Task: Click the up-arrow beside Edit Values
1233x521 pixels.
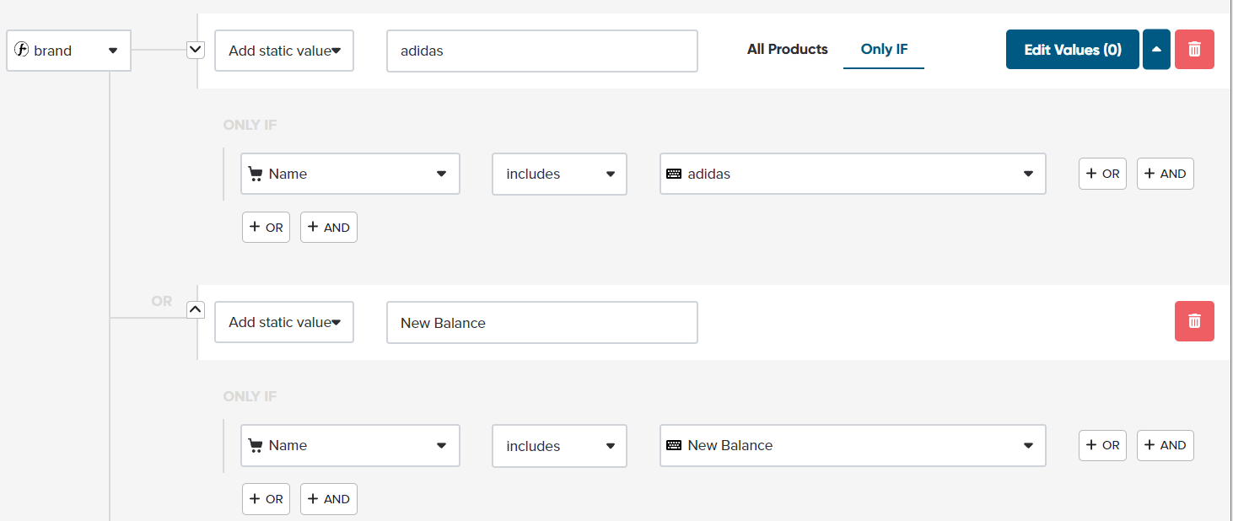Action: [1156, 50]
